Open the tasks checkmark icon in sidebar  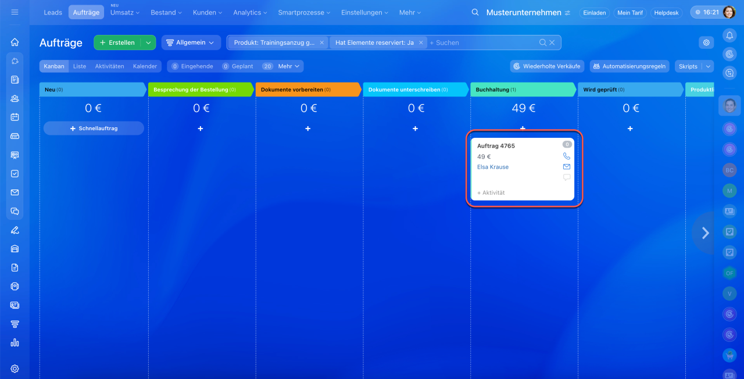15,173
